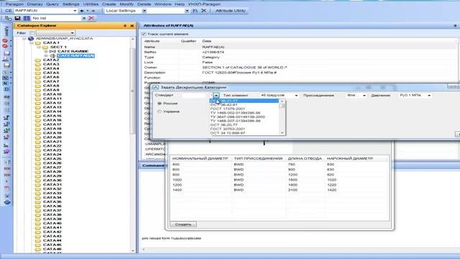The height and width of the screenshot is (259, 460).
Task: Click the Description attribute row
Action: (x=299, y=73)
